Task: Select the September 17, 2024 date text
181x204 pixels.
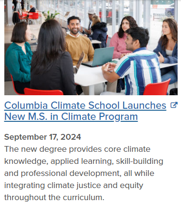Action: (42, 137)
